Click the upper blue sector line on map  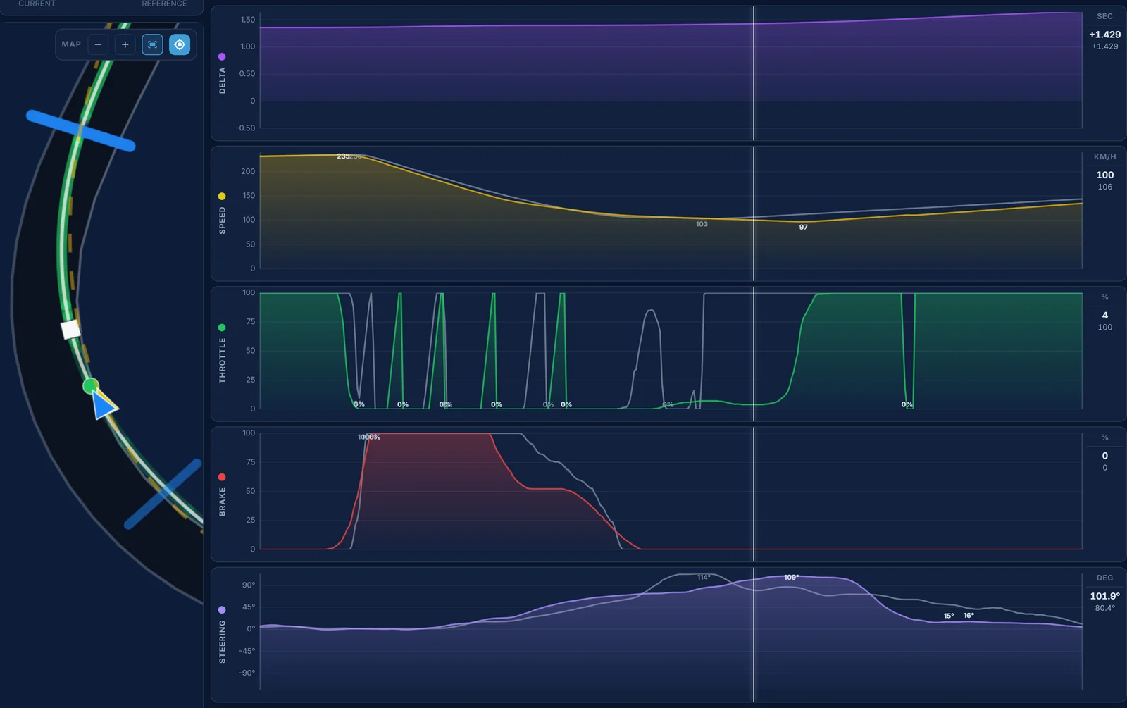click(x=80, y=130)
